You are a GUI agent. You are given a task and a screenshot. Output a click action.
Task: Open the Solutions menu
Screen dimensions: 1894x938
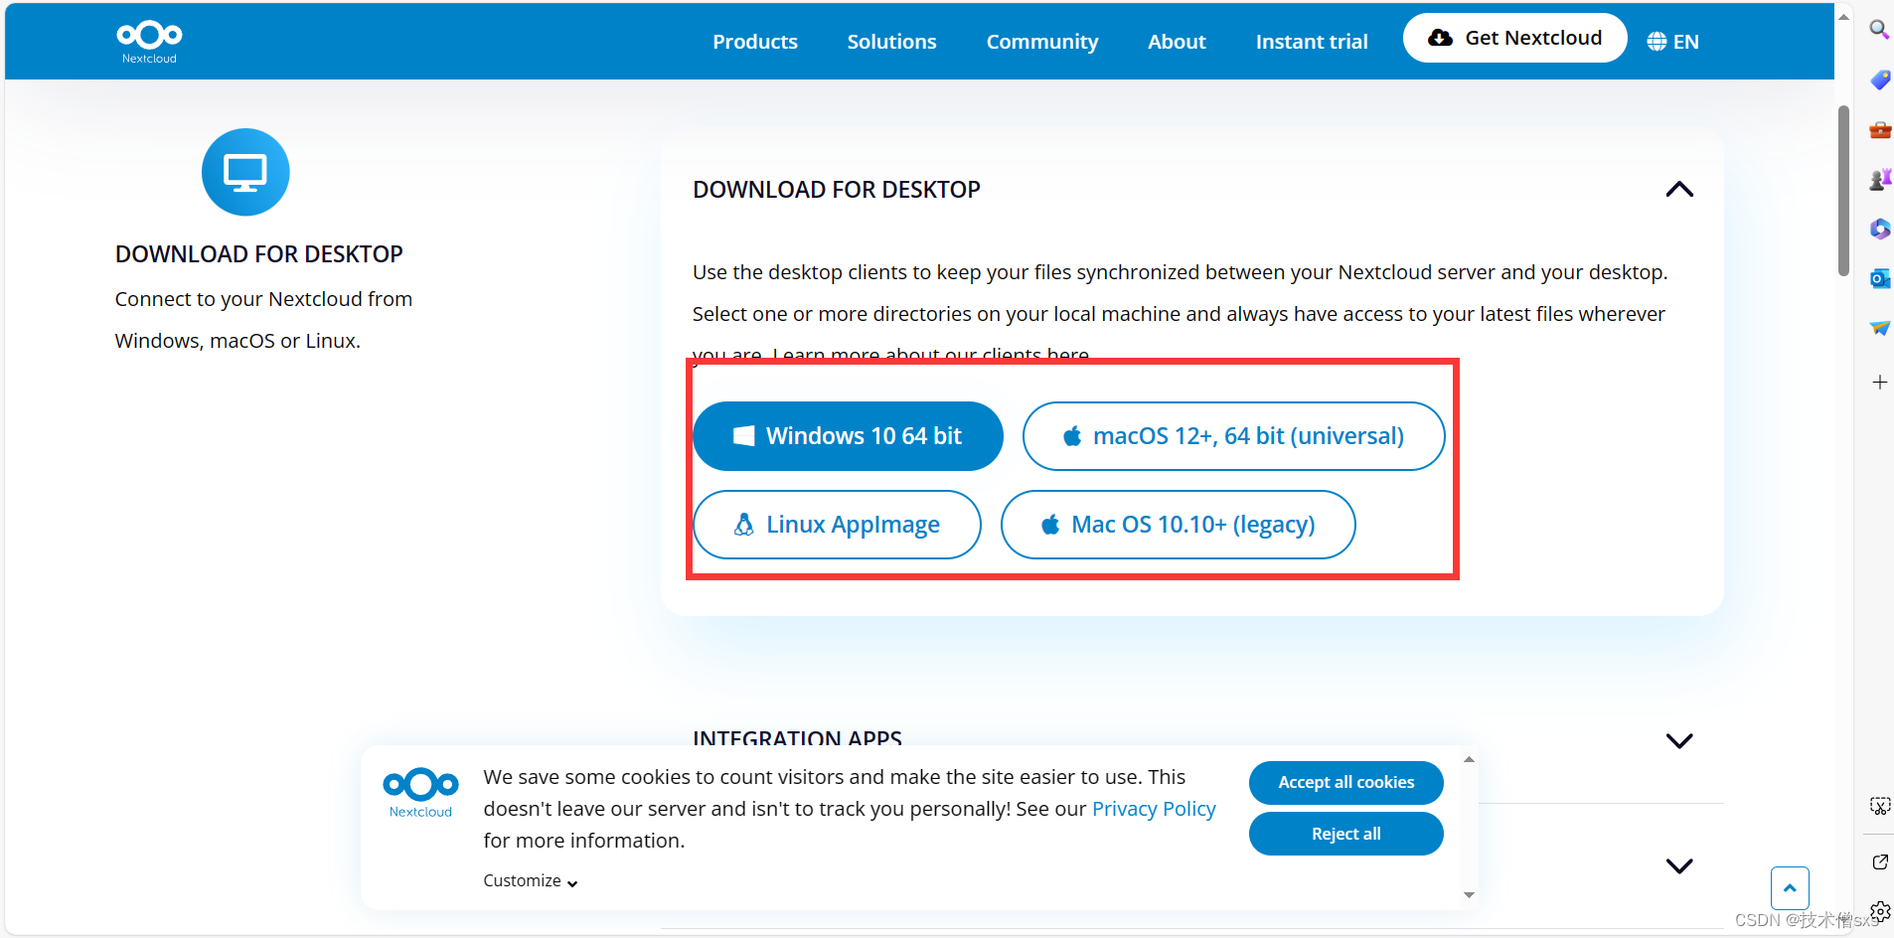tap(891, 42)
